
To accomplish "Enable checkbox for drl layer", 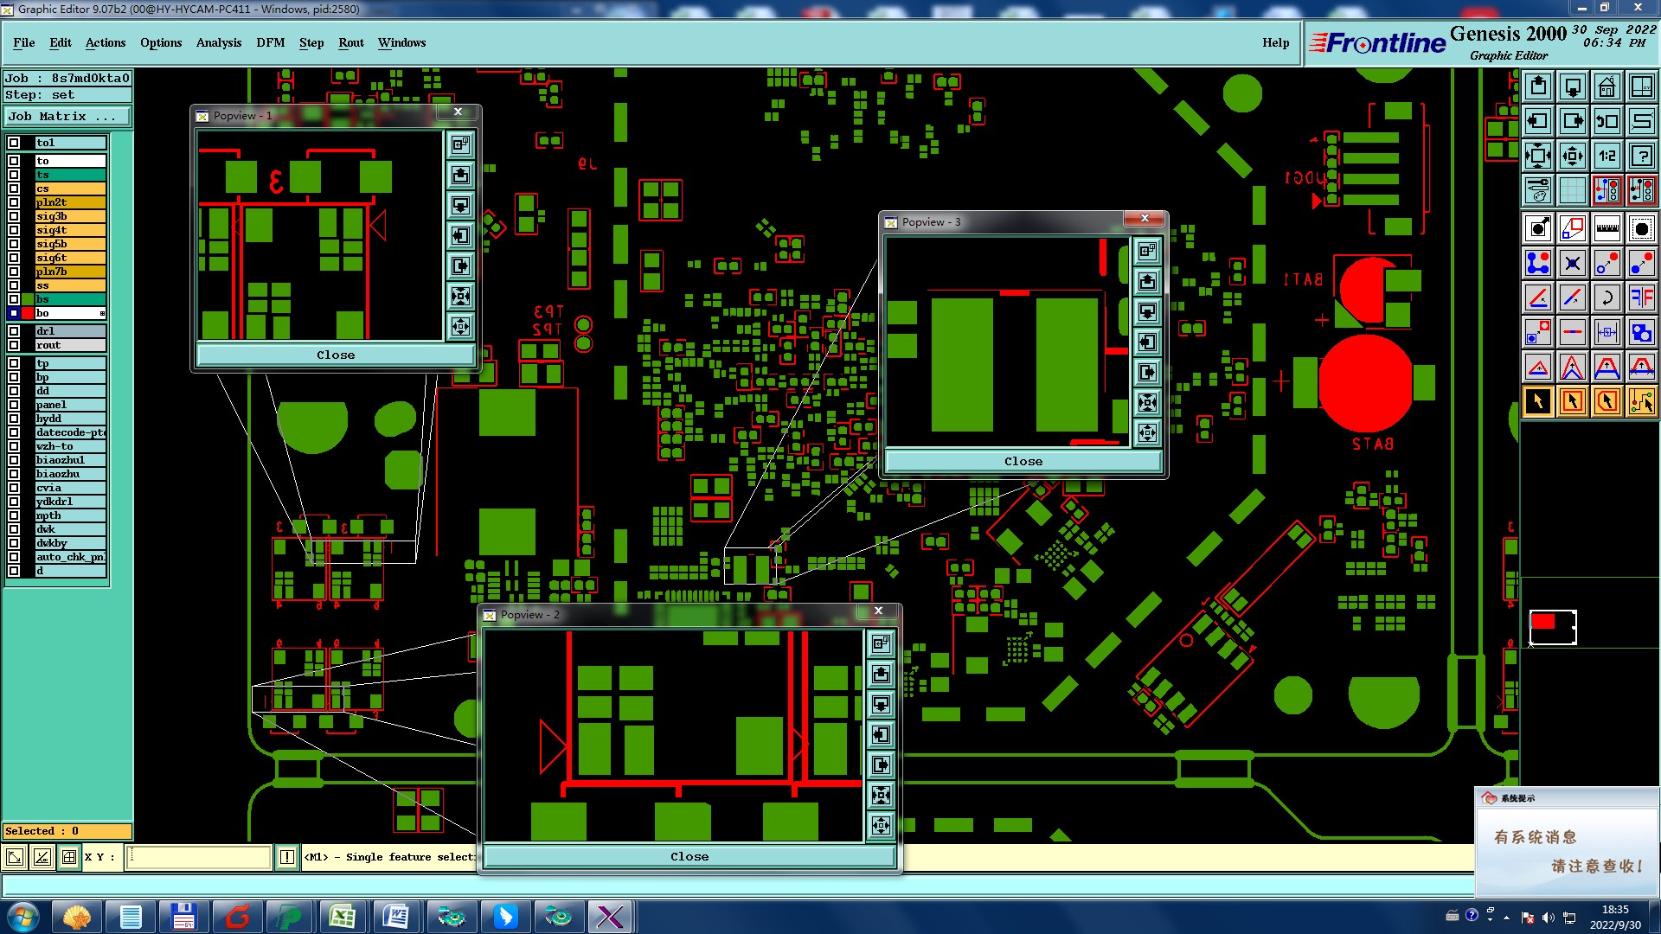I will pyautogui.click(x=14, y=331).
